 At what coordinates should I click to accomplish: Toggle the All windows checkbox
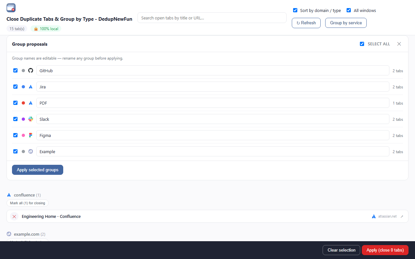click(349, 10)
